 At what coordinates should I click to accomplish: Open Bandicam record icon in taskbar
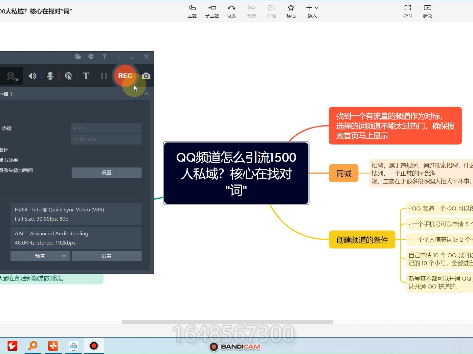click(94, 346)
